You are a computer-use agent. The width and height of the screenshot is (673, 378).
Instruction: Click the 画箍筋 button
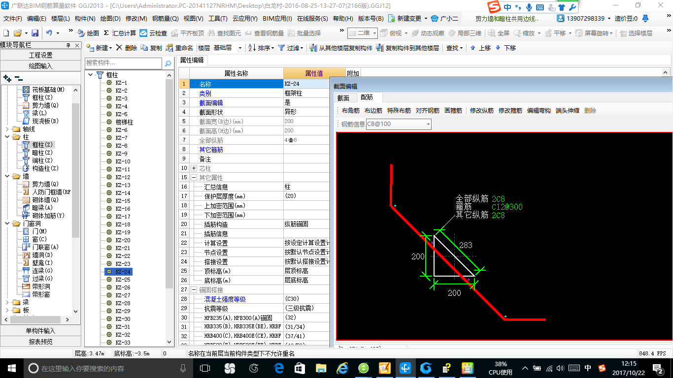pyautogui.click(x=453, y=111)
